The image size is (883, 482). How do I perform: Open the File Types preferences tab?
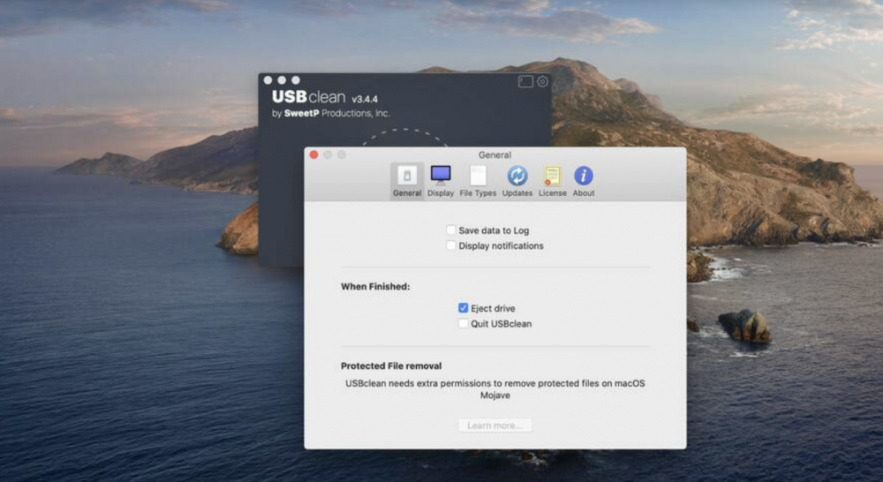pos(478,181)
